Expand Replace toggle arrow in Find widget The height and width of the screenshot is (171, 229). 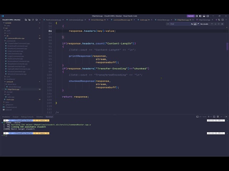click(x=168, y=24)
